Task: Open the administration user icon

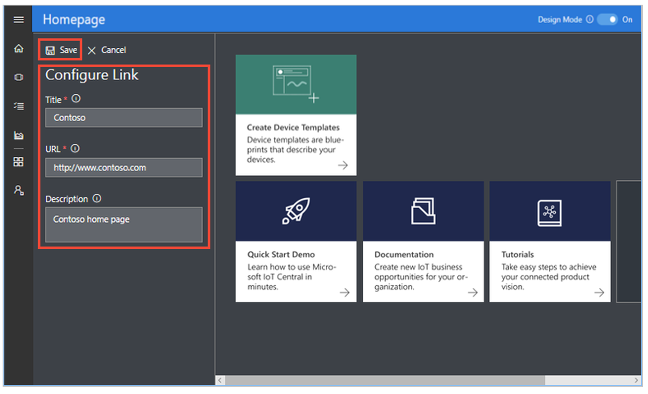Action: tap(19, 190)
